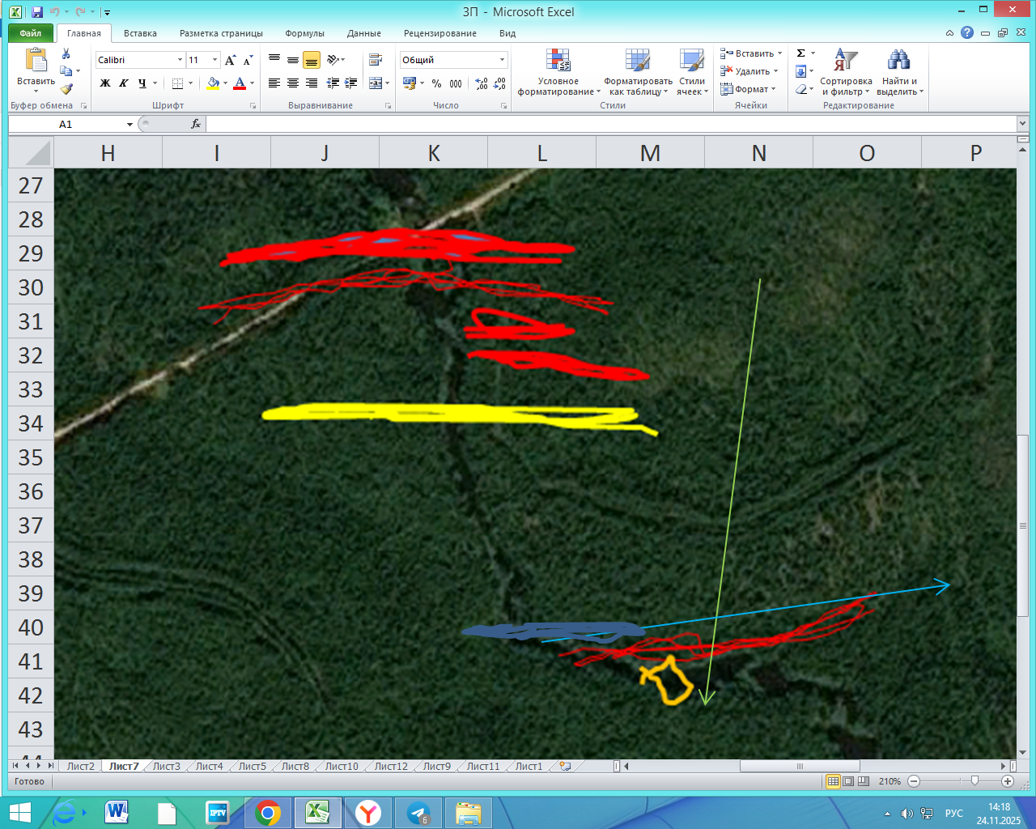Toggle bold Ж formatting
The image size is (1036, 829).
105,83
